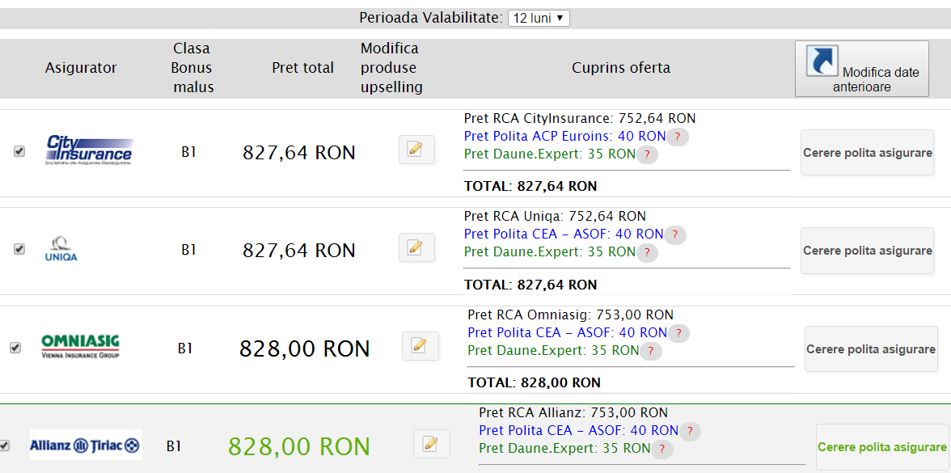
Task: Click Cerere polita asigurare for Uniqa
Action: click(x=867, y=251)
